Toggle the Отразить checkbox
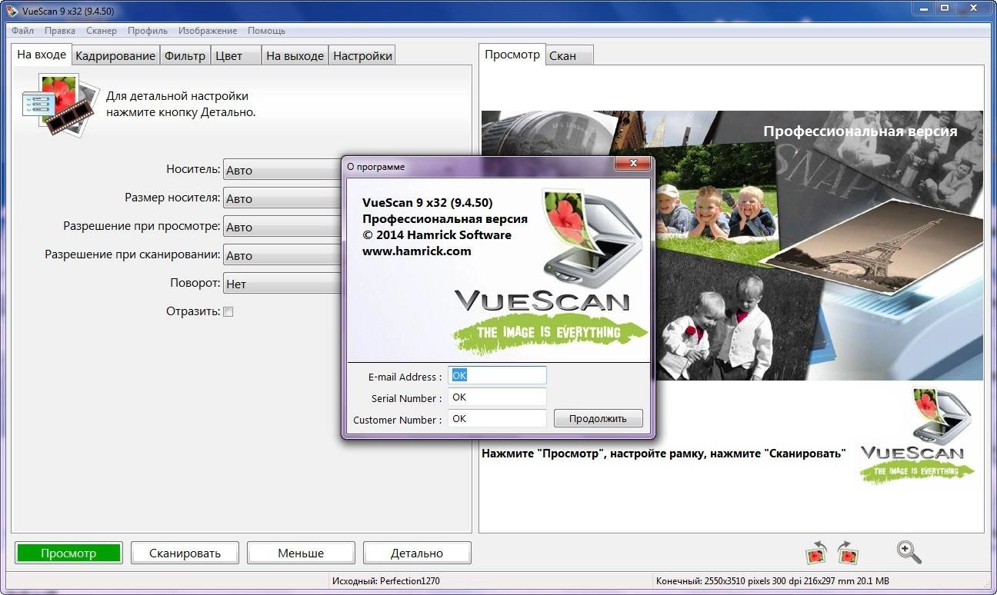Image resolution: width=997 pixels, height=595 pixels. point(228,312)
